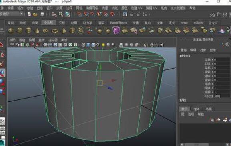231x146 pixels.
Task: Toggle the wireframe cube viewport icon
Action: pos(83,45)
